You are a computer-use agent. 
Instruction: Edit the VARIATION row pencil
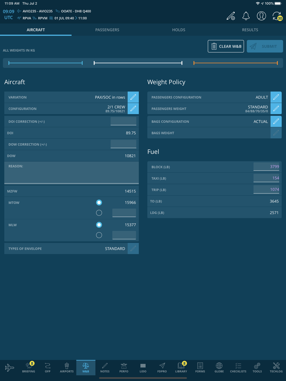click(x=133, y=97)
